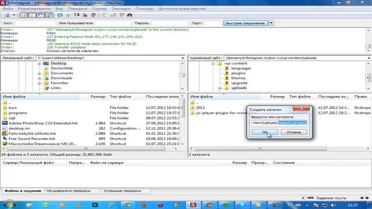The image size is (372, 209).
Task: Expand the Favorites tree node
Action: pyautogui.click(x=40, y=83)
